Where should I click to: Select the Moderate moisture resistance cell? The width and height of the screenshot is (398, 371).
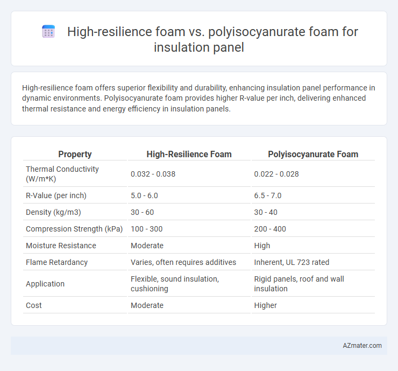147,246
